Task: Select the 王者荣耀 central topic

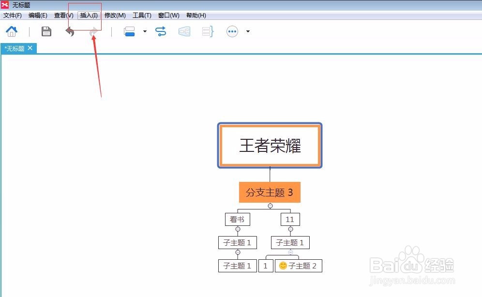Action: [x=270, y=145]
